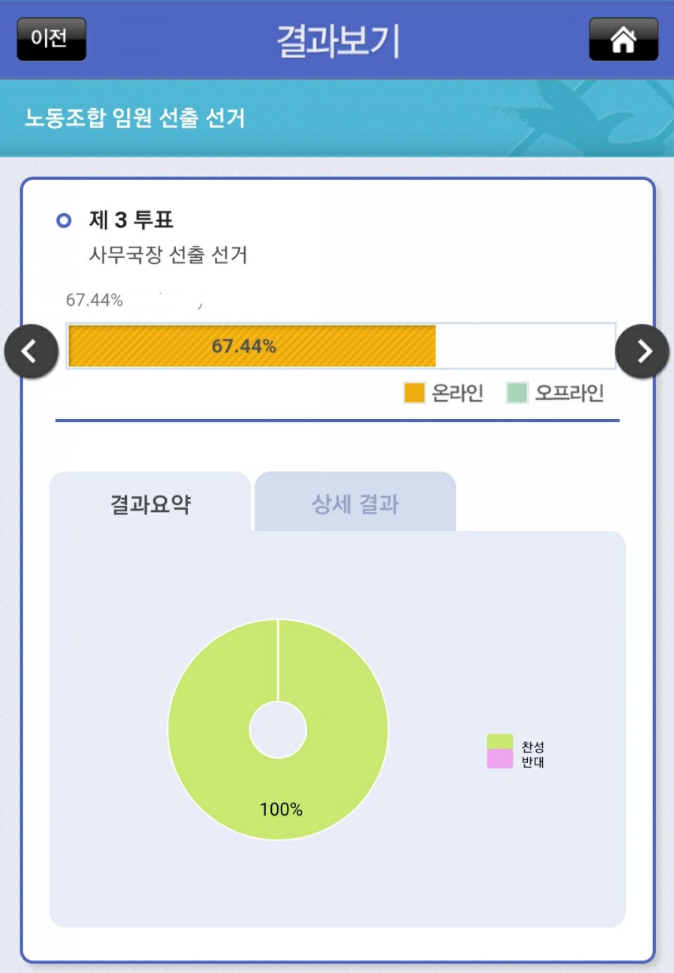The height and width of the screenshot is (973, 674).
Task: Click the 온라인 legend text label
Action: (x=457, y=393)
